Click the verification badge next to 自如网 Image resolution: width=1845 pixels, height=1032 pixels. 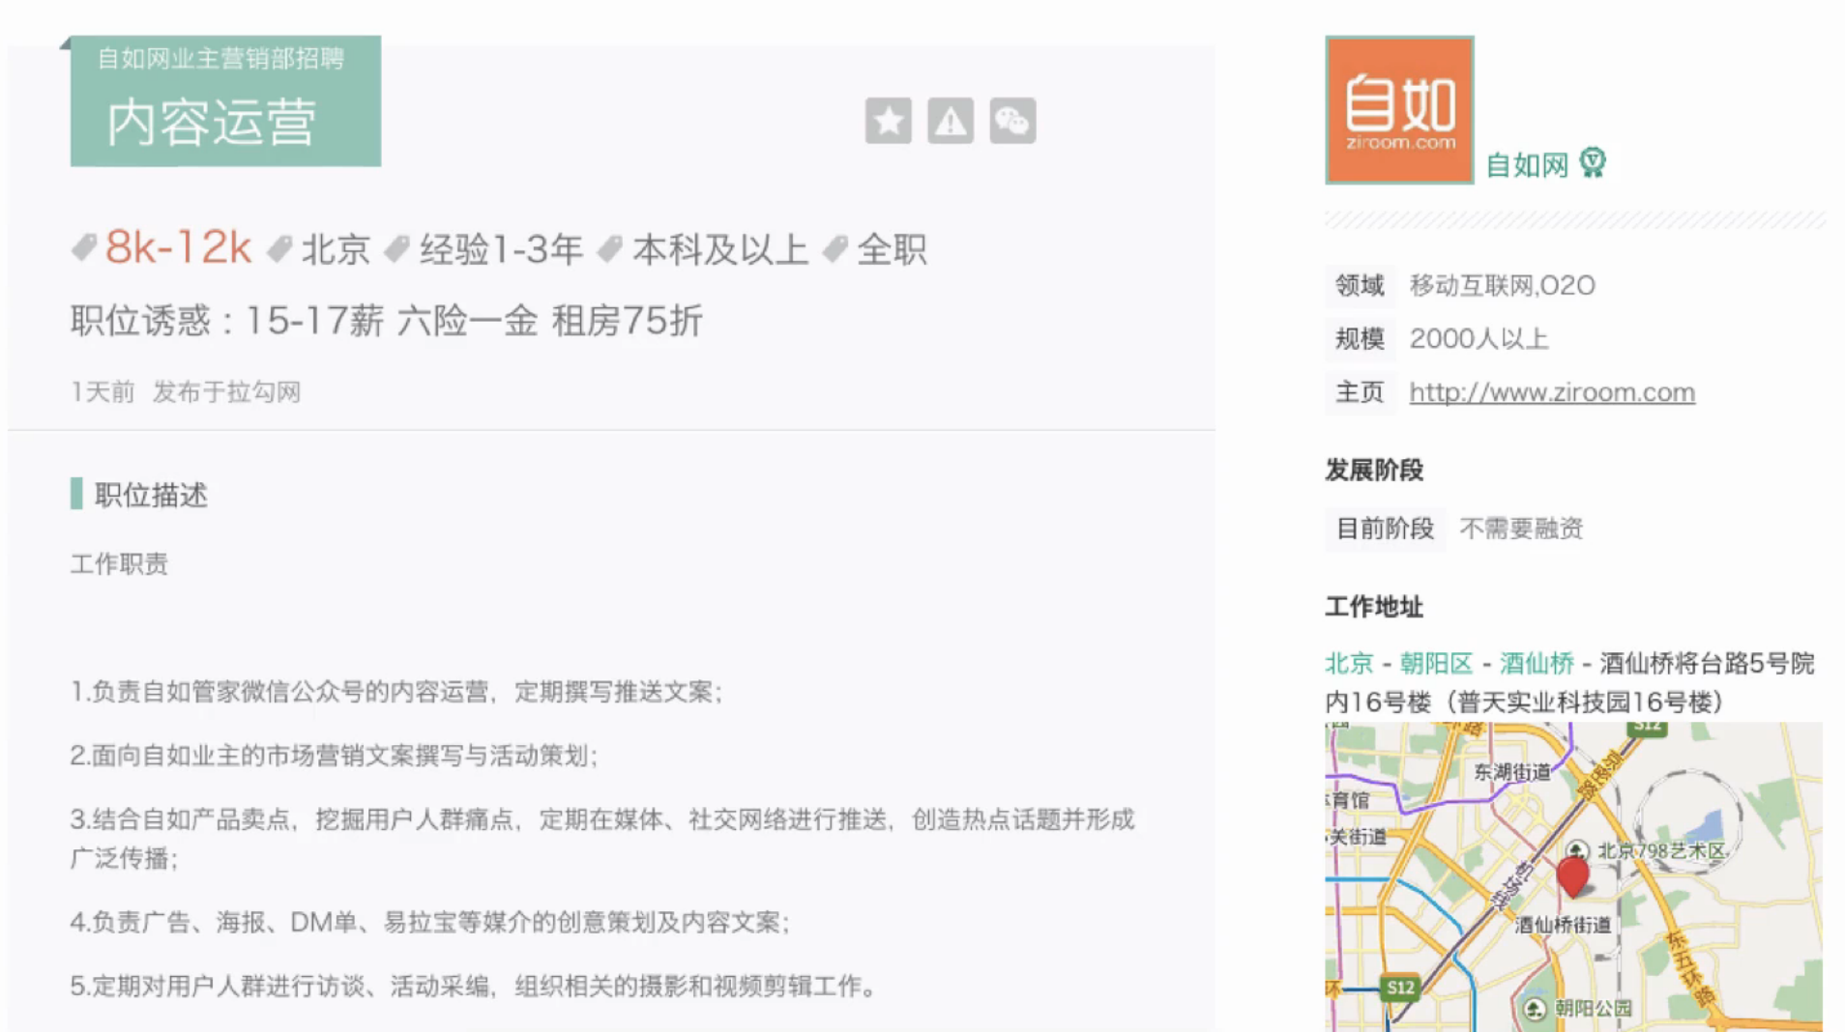[1593, 162]
